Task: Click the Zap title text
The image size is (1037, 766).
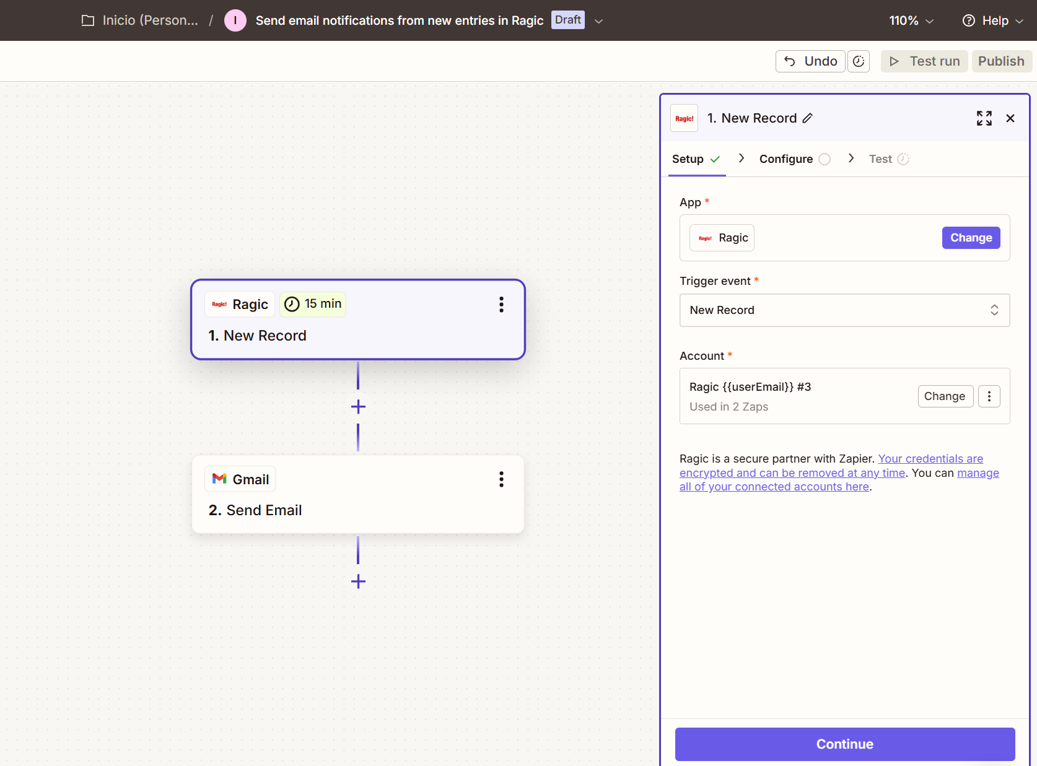Action: 400,20
